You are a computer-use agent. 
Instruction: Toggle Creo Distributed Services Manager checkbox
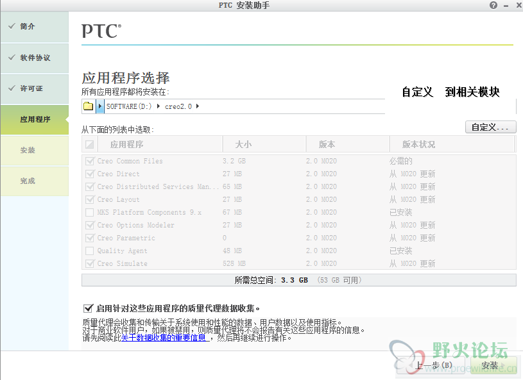[89, 186]
